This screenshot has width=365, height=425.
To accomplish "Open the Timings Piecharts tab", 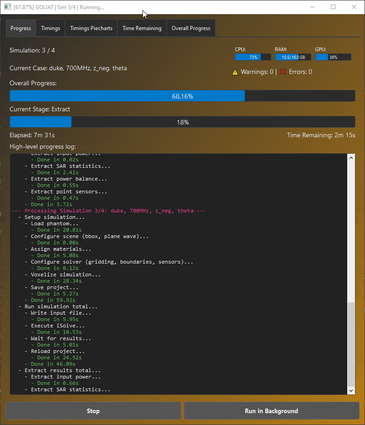I will click(91, 28).
